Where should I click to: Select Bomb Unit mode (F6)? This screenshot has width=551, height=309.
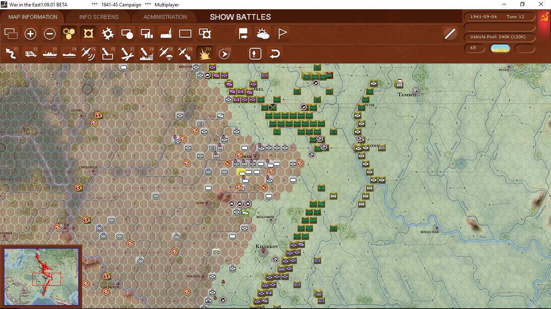click(108, 53)
